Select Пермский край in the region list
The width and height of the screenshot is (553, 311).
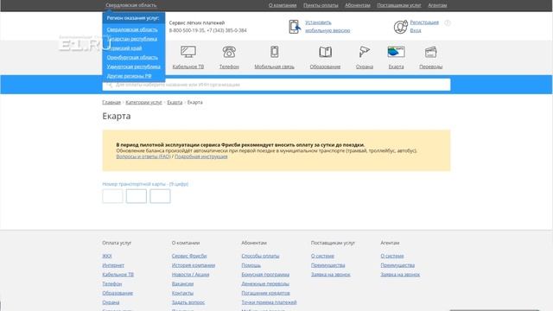[124, 48]
